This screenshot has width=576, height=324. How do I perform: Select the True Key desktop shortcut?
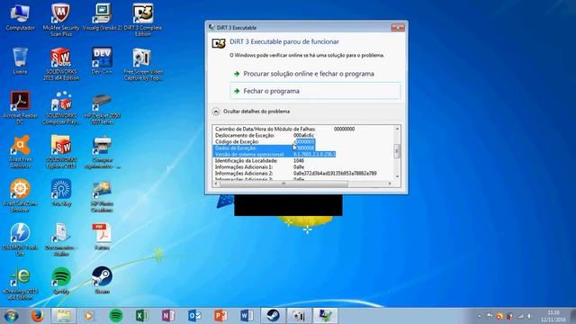coord(61,193)
